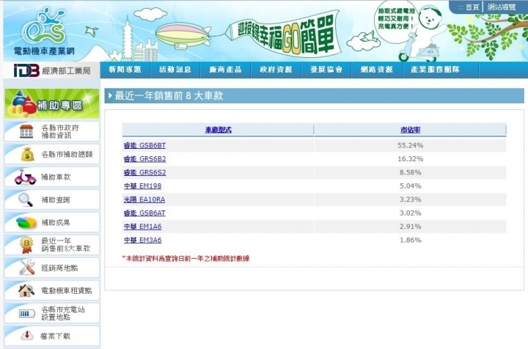Click the IDB 經濟部工業局 logo
Viewport: 528px width, 349px height.
coord(52,70)
